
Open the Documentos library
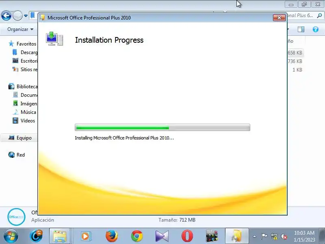pyautogui.click(x=29, y=95)
